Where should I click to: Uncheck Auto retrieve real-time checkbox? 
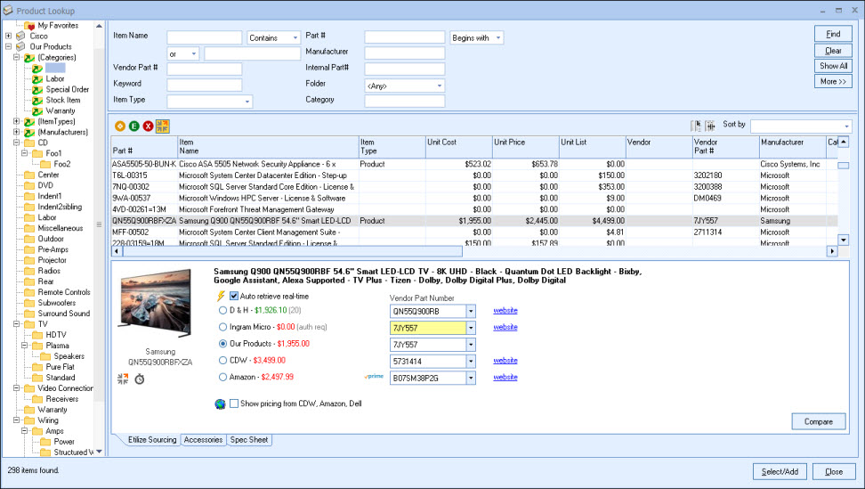click(x=234, y=296)
